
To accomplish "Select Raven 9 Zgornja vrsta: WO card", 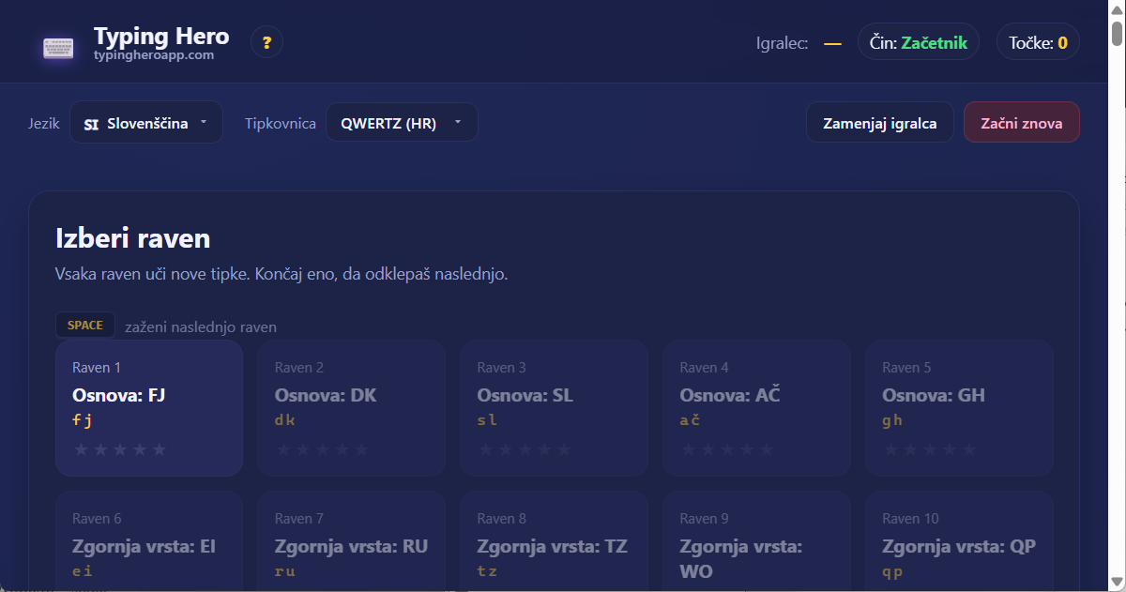I will click(757, 541).
